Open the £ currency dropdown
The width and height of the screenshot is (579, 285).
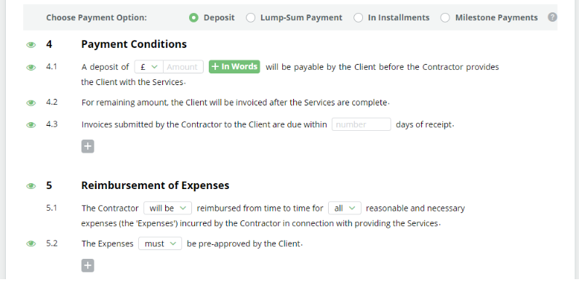coord(149,67)
